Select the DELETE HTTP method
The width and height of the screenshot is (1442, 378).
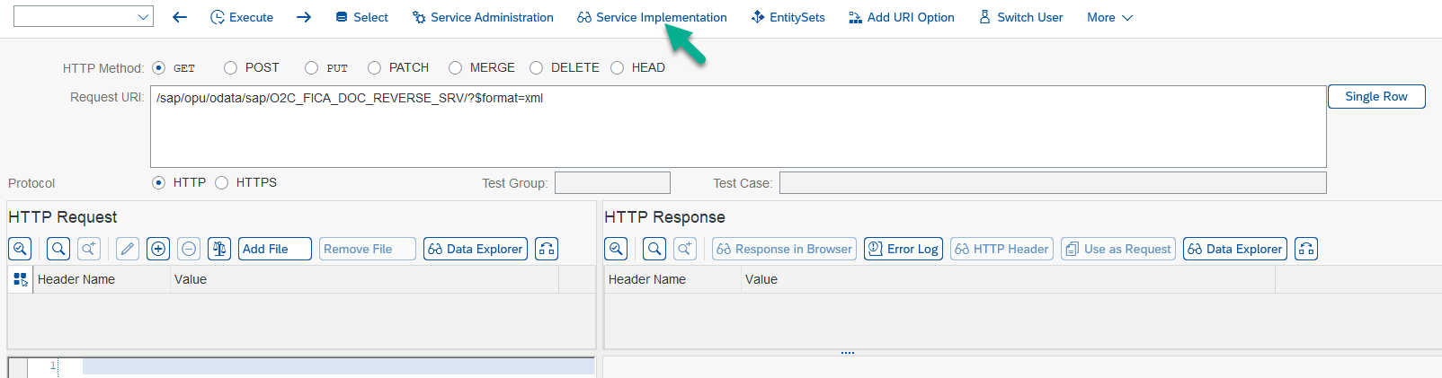coord(537,67)
